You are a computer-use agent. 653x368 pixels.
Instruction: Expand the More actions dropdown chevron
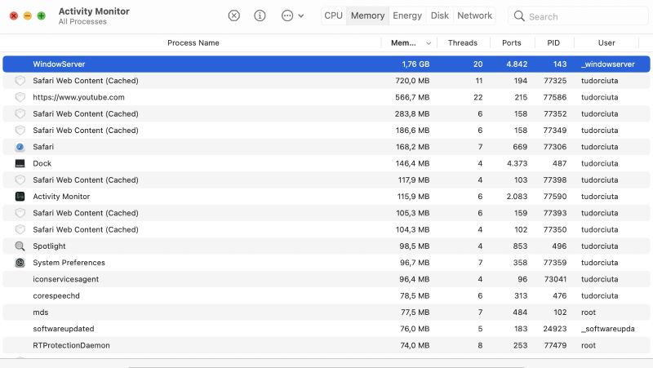(x=301, y=16)
